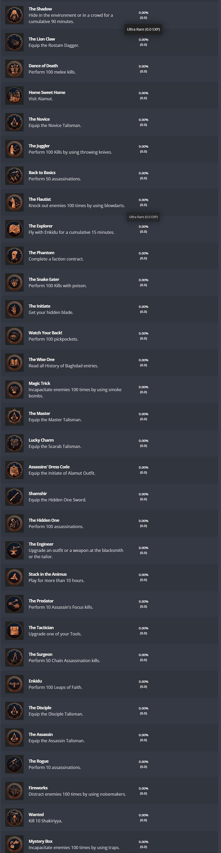Open the Home Sweet Home icon
Screen dimensions: 221x853
tap(14, 95)
